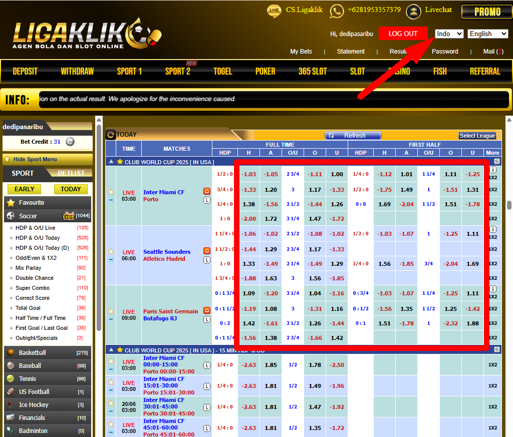Open the Livechat agent icon
This screenshot has width=513, height=437.
point(413,12)
